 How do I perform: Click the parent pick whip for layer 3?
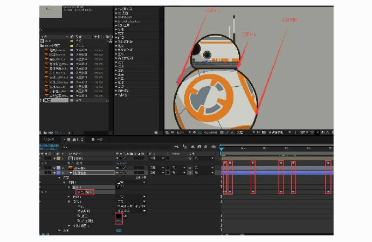[x=190, y=172]
